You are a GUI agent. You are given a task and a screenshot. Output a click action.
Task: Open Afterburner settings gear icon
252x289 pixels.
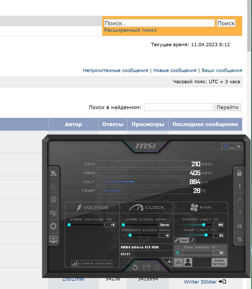pyautogui.click(x=53, y=226)
